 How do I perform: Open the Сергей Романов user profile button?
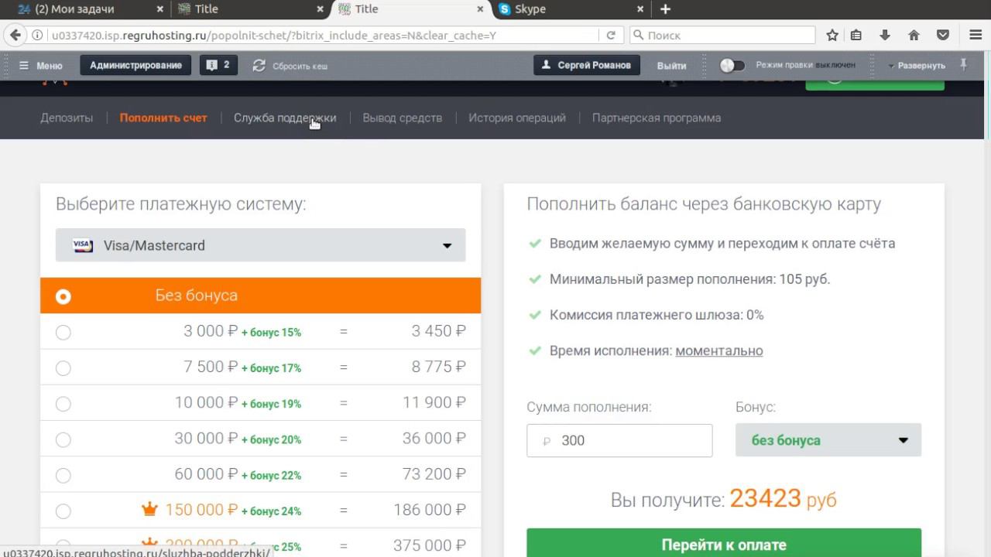[x=587, y=65]
